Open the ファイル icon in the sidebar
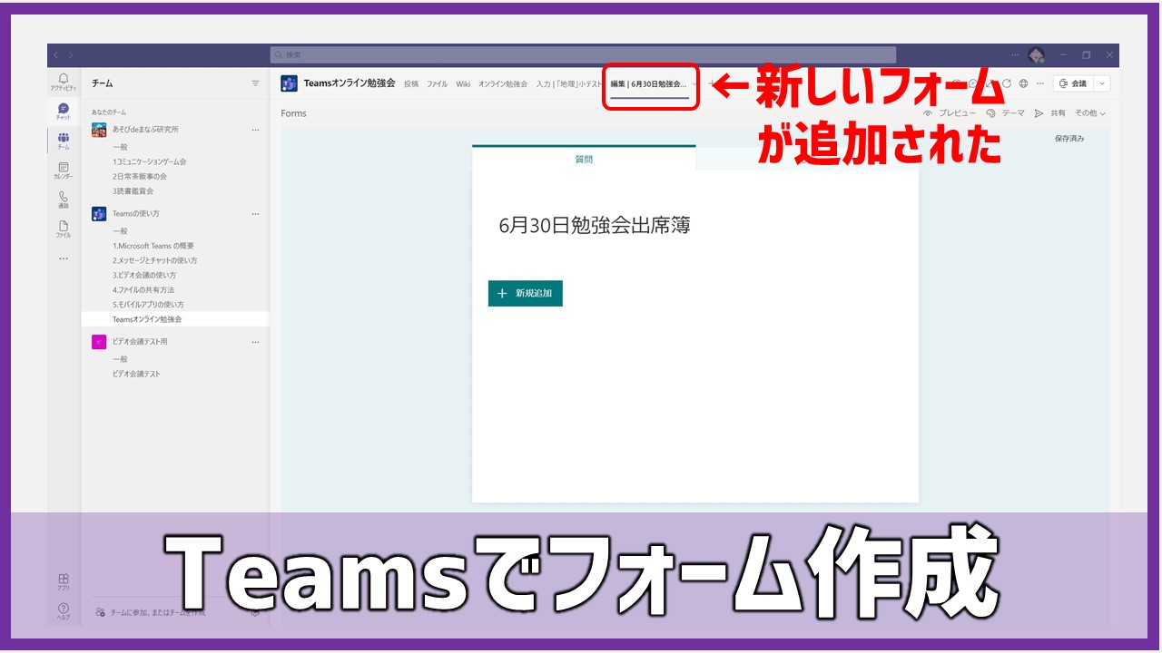The image size is (1162, 653). 64,229
